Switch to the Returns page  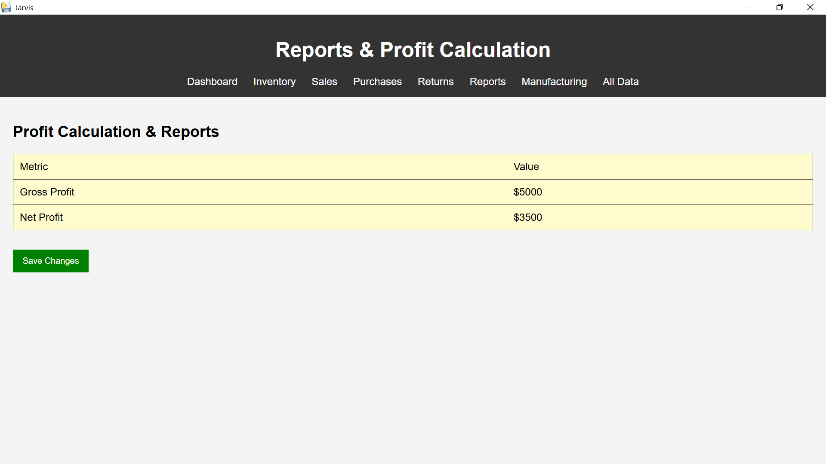435,82
